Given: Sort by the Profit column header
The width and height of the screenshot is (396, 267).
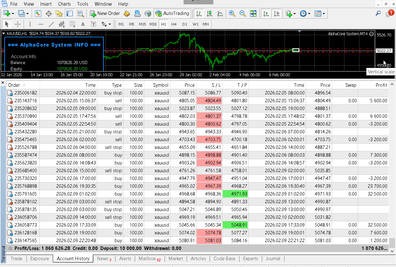Looking at the screenshot, I should pos(381,85).
